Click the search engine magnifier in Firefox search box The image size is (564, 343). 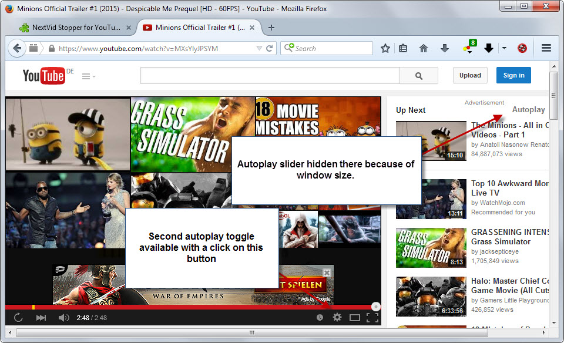pyautogui.click(x=289, y=48)
